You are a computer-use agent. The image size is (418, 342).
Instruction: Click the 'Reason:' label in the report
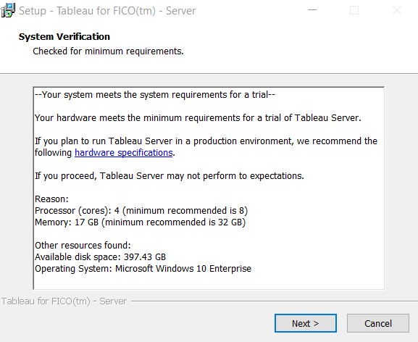(51, 199)
